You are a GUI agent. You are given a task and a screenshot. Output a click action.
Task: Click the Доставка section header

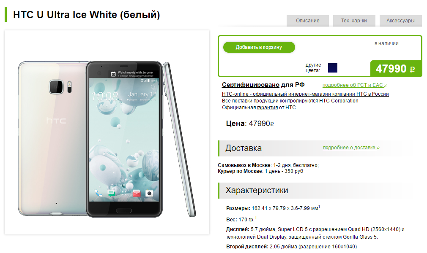[x=244, y=148]
